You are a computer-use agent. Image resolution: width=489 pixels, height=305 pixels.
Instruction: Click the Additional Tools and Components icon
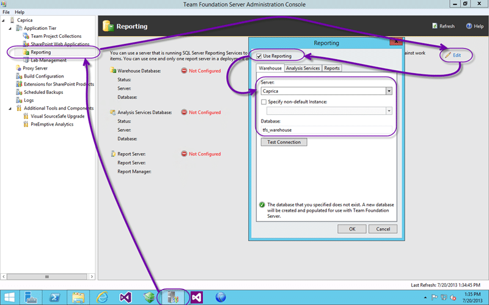pos(19,108)
